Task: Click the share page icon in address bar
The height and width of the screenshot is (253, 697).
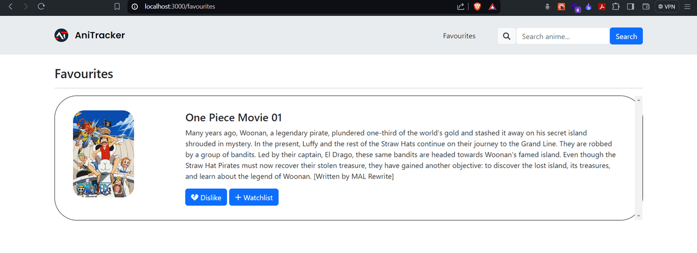Action: (461, 7)
